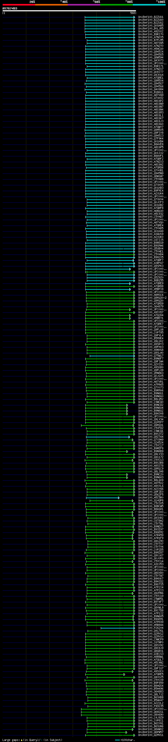This screenshot has width=168, height=742.
Task: Select label UniRef100_Q43014
Action: 150,75
